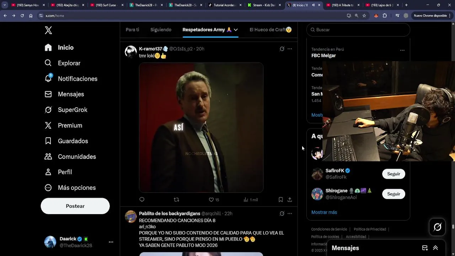Screen dimensions: 455x256
Task: Open Grok icon on K-ramo137 post
Action: [282, 49]
